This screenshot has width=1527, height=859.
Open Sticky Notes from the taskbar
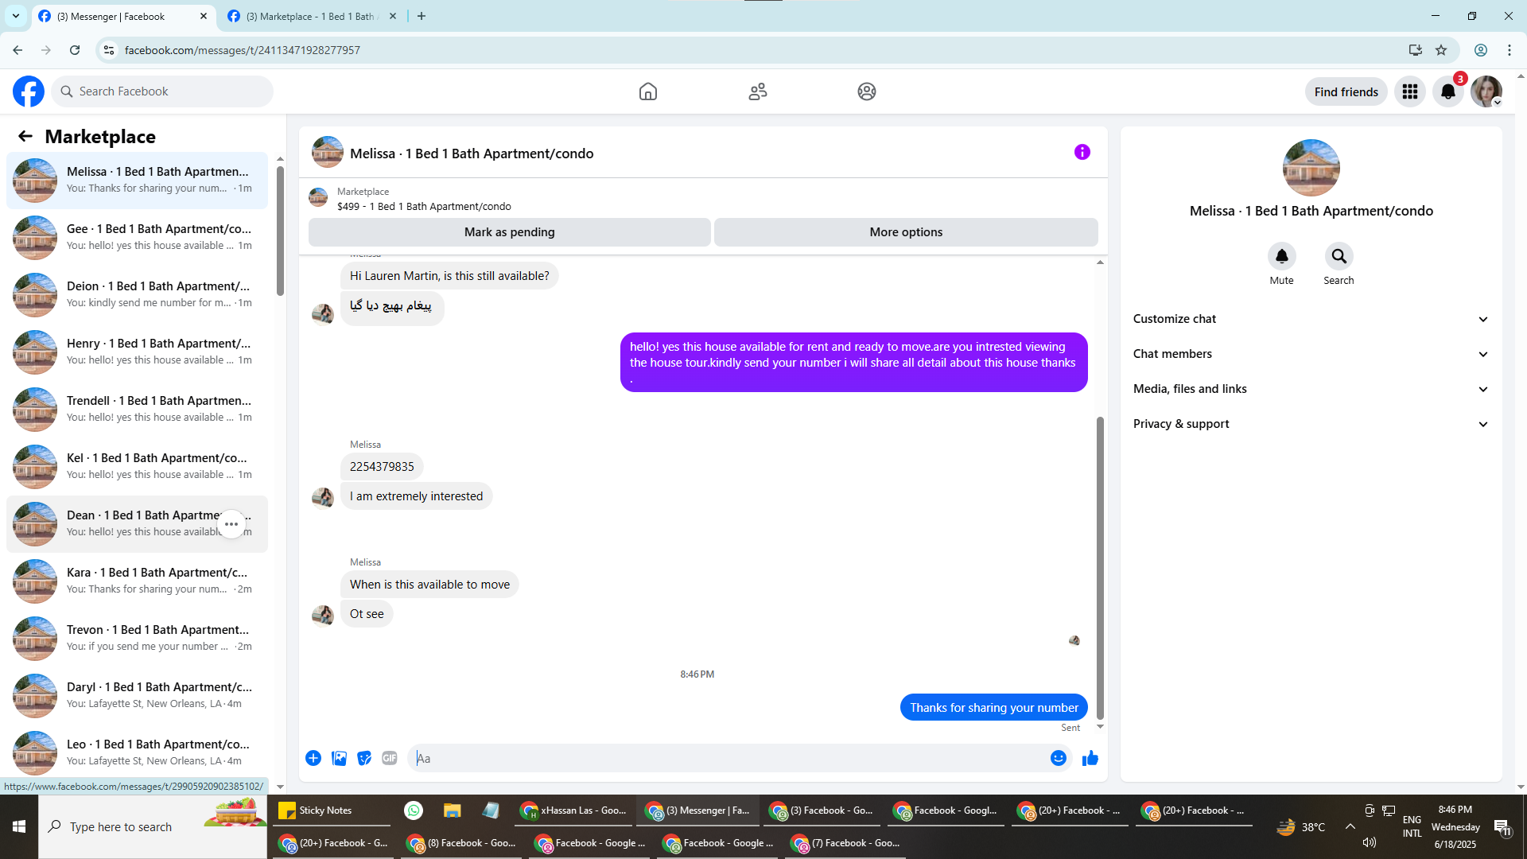tap(332, 810)
